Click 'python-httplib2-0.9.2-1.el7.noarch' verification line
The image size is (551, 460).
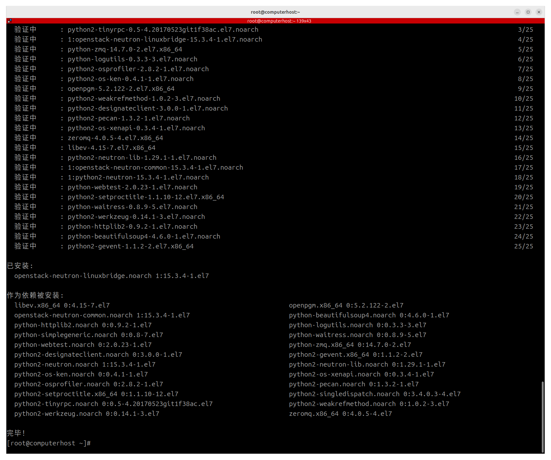(x=133, y=227)
